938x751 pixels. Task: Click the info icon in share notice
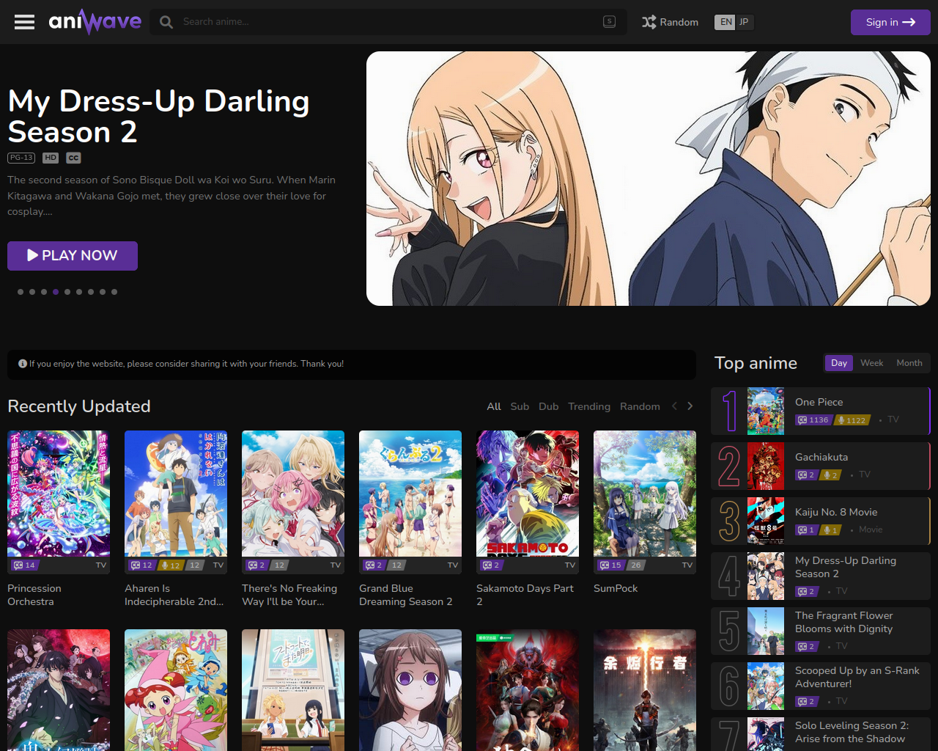click(23, 364)
